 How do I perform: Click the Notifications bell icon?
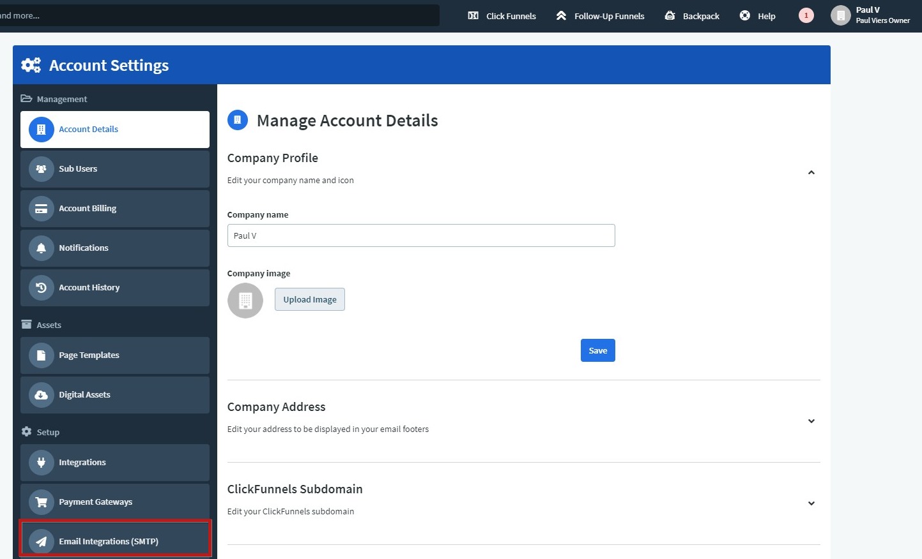point(42,248)
